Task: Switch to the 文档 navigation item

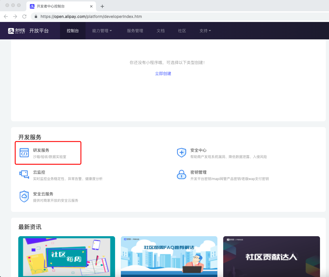Action: coord(161,31)
